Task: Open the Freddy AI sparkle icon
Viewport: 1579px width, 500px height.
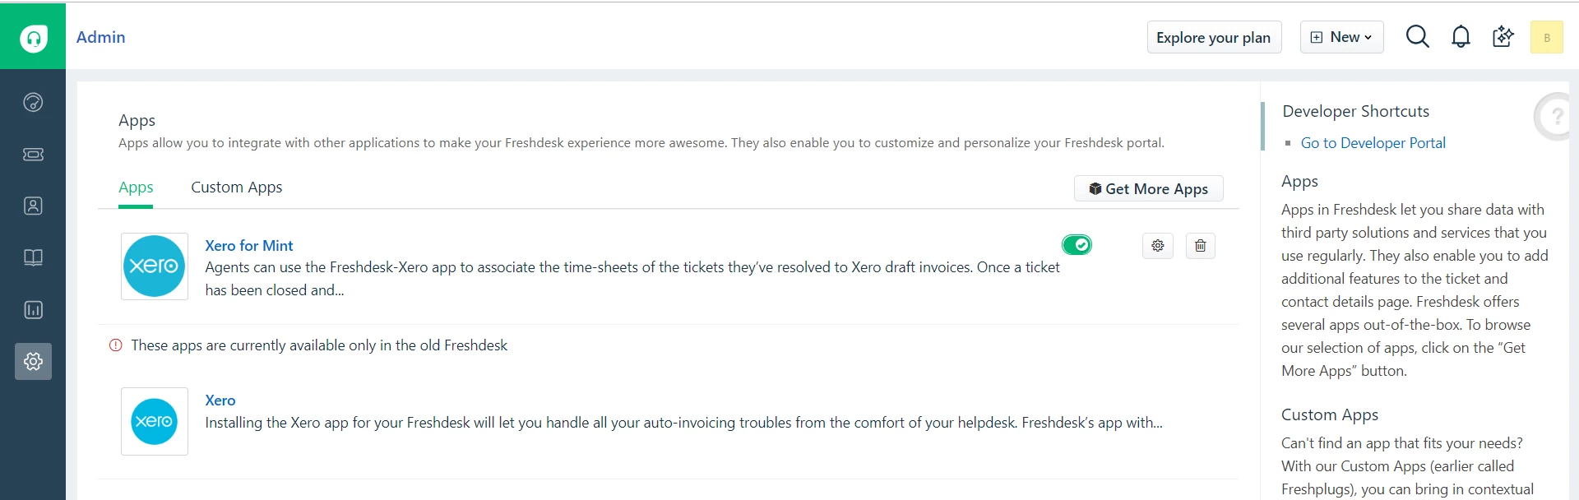Action: [x=1503, y=37]
